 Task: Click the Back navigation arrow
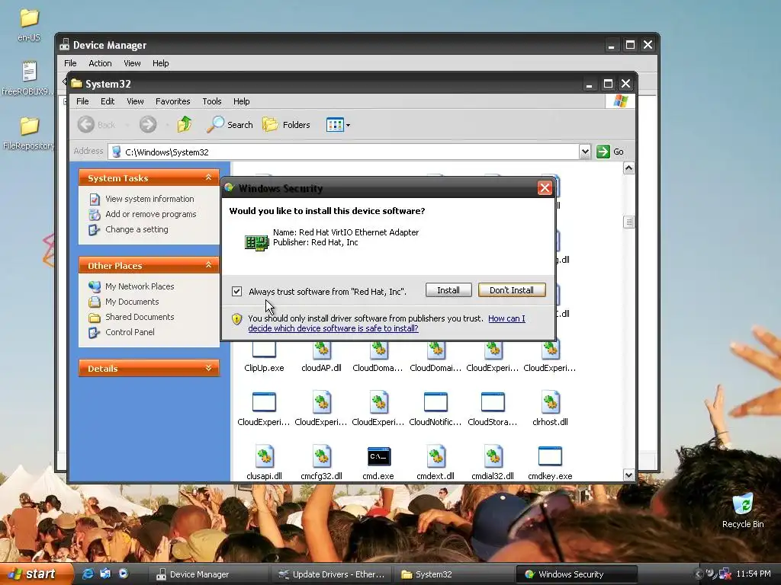(86, 124)
